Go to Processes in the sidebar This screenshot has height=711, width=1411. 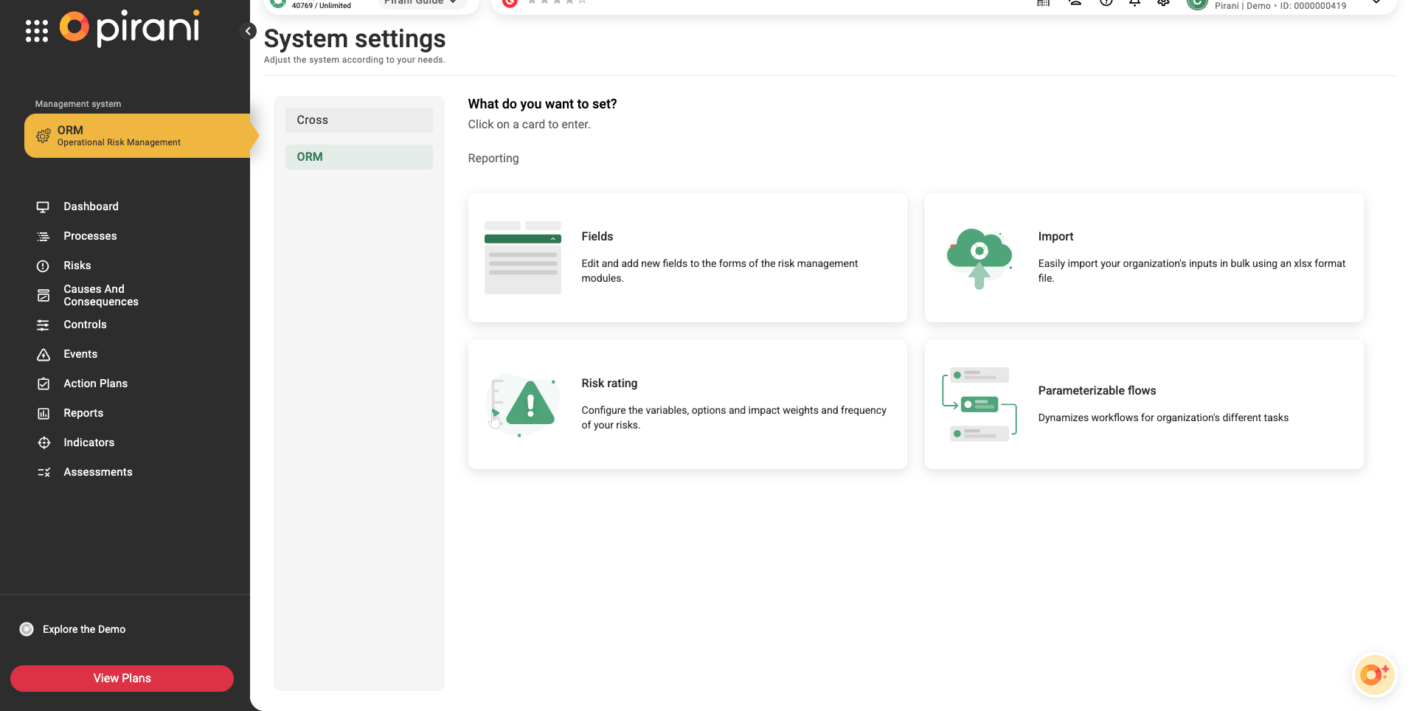click(90, 236)
